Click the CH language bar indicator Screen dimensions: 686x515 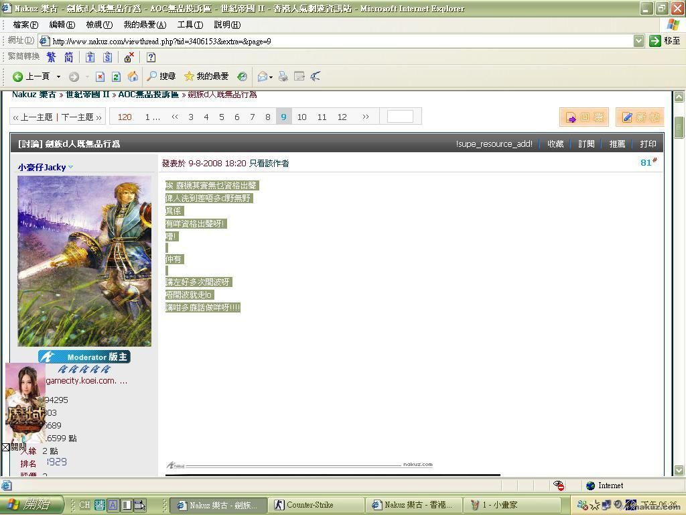pos(84,505)
